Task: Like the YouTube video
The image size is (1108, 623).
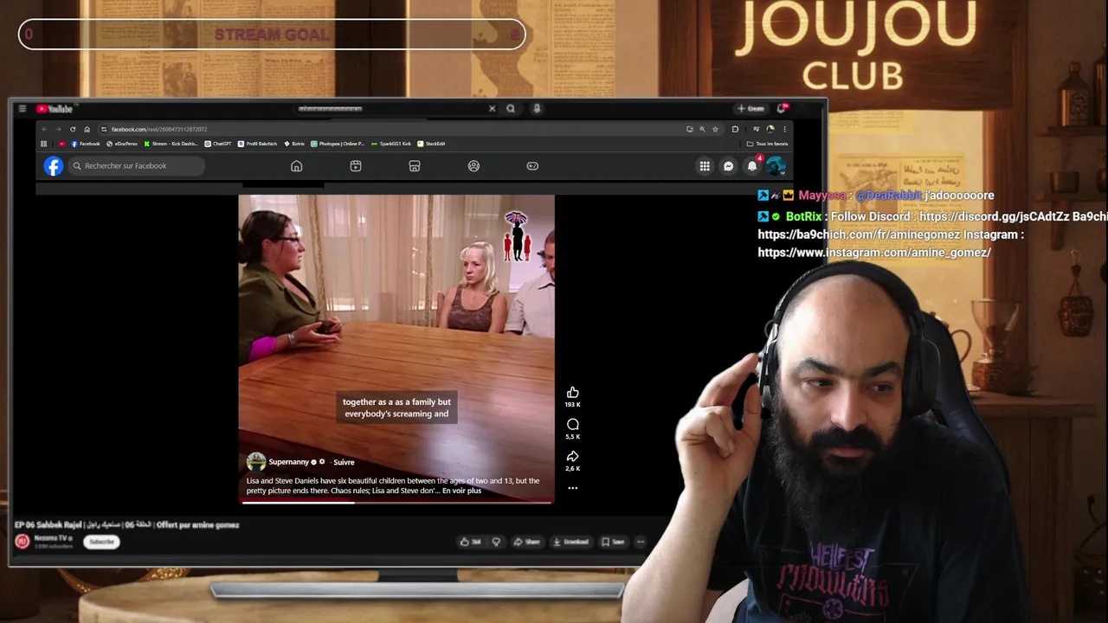Action: click(x=471, y=542)
